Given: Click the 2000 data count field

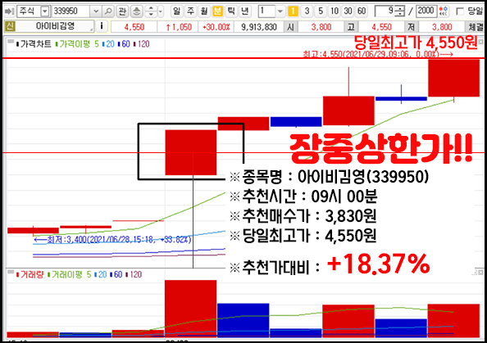Looking at the screenshot, I should pyautogui.click(x=427, y=11).
